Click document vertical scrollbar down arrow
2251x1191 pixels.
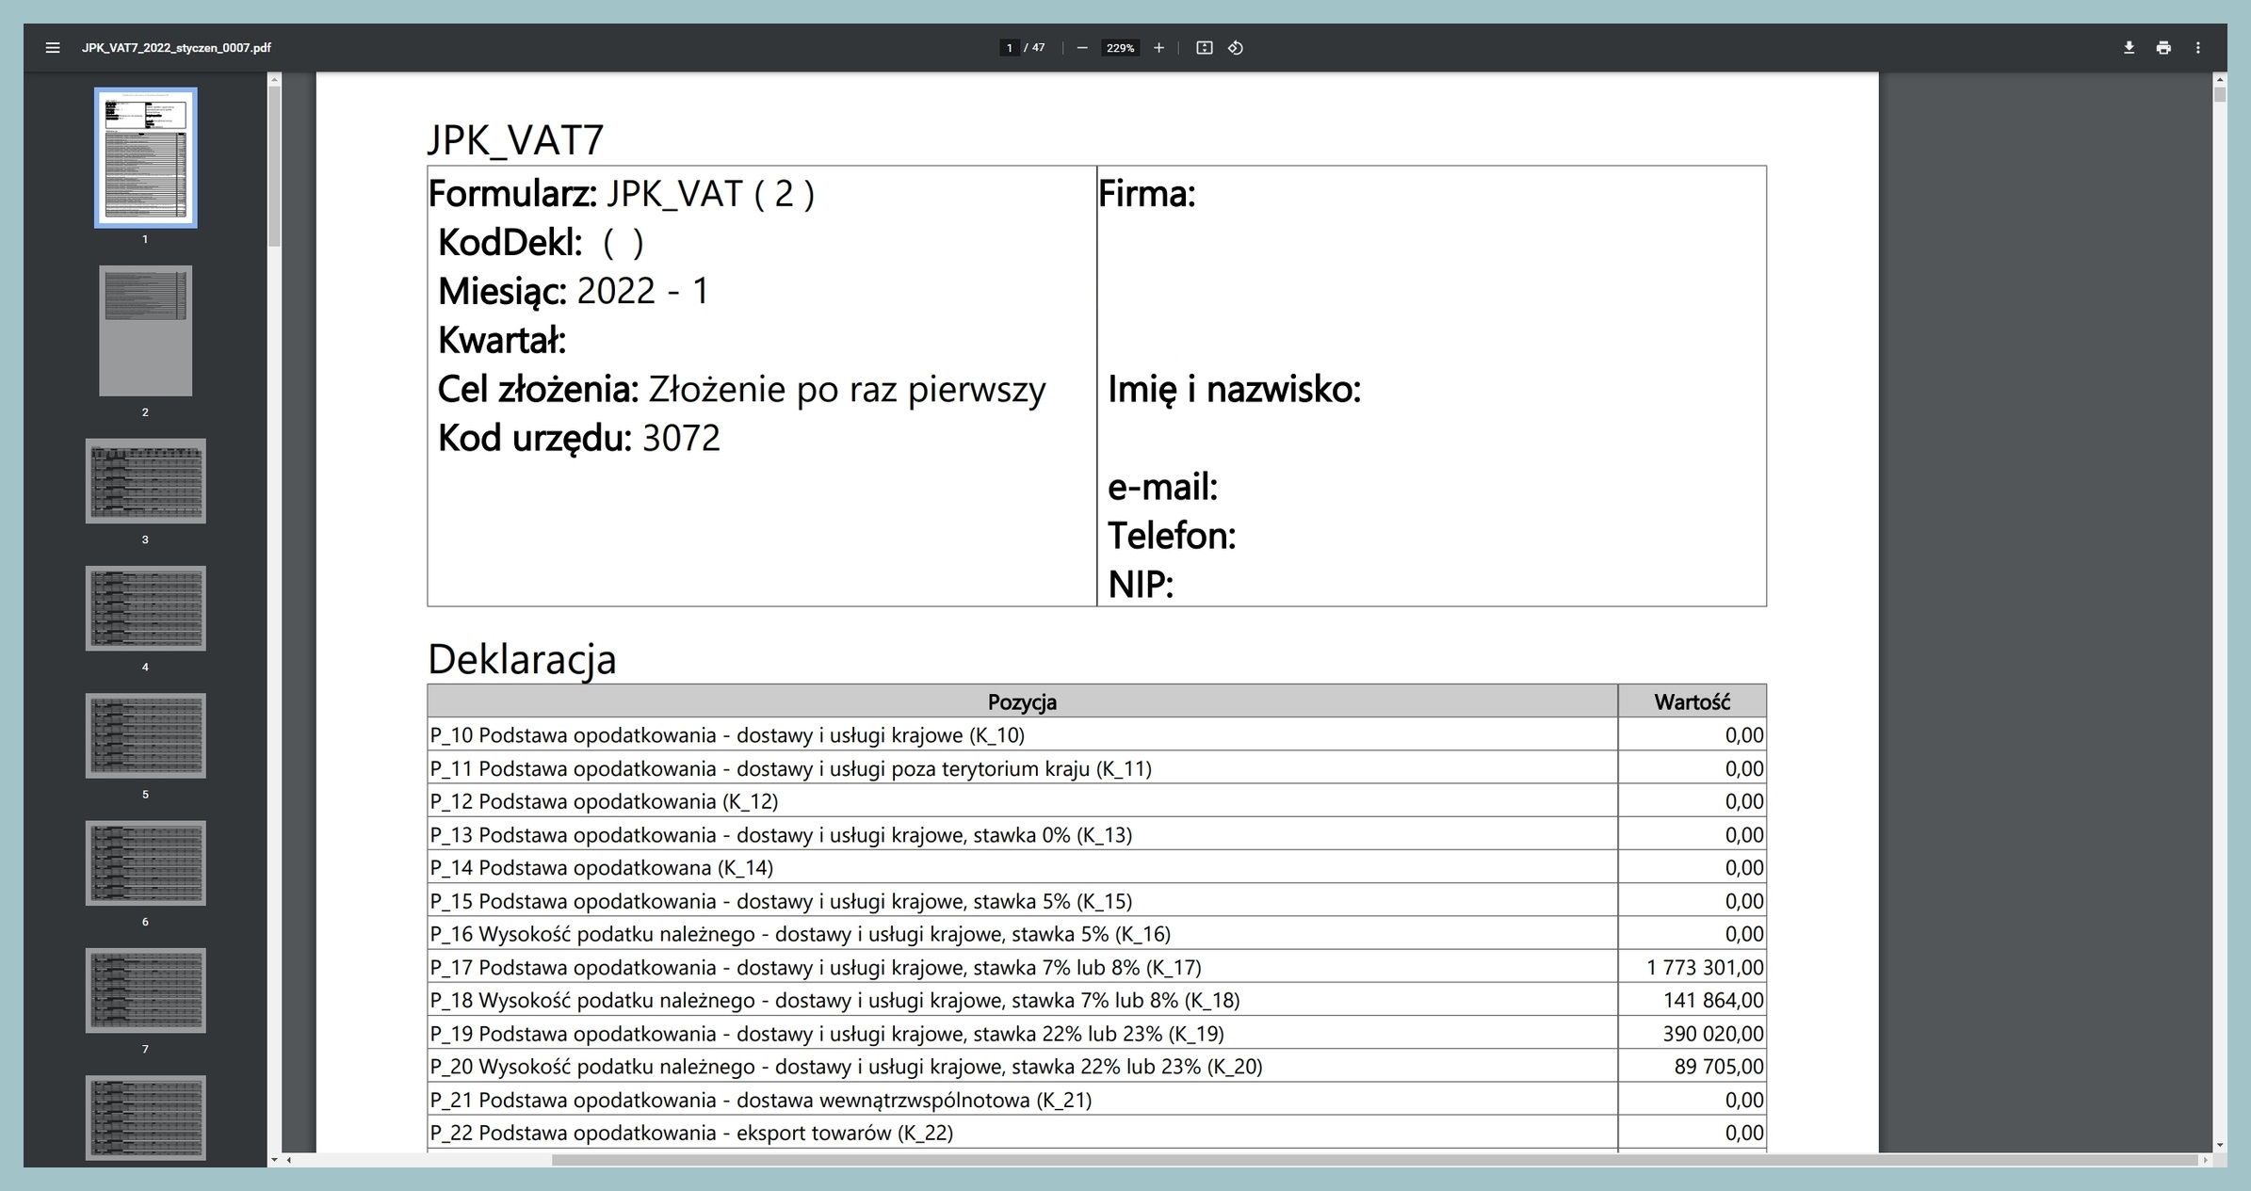(x=2220, y=1145)
